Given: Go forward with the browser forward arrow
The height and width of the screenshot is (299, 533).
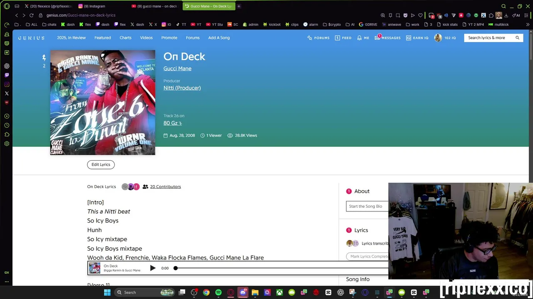Looking at the screenshot, I should [x=24, y=15].
